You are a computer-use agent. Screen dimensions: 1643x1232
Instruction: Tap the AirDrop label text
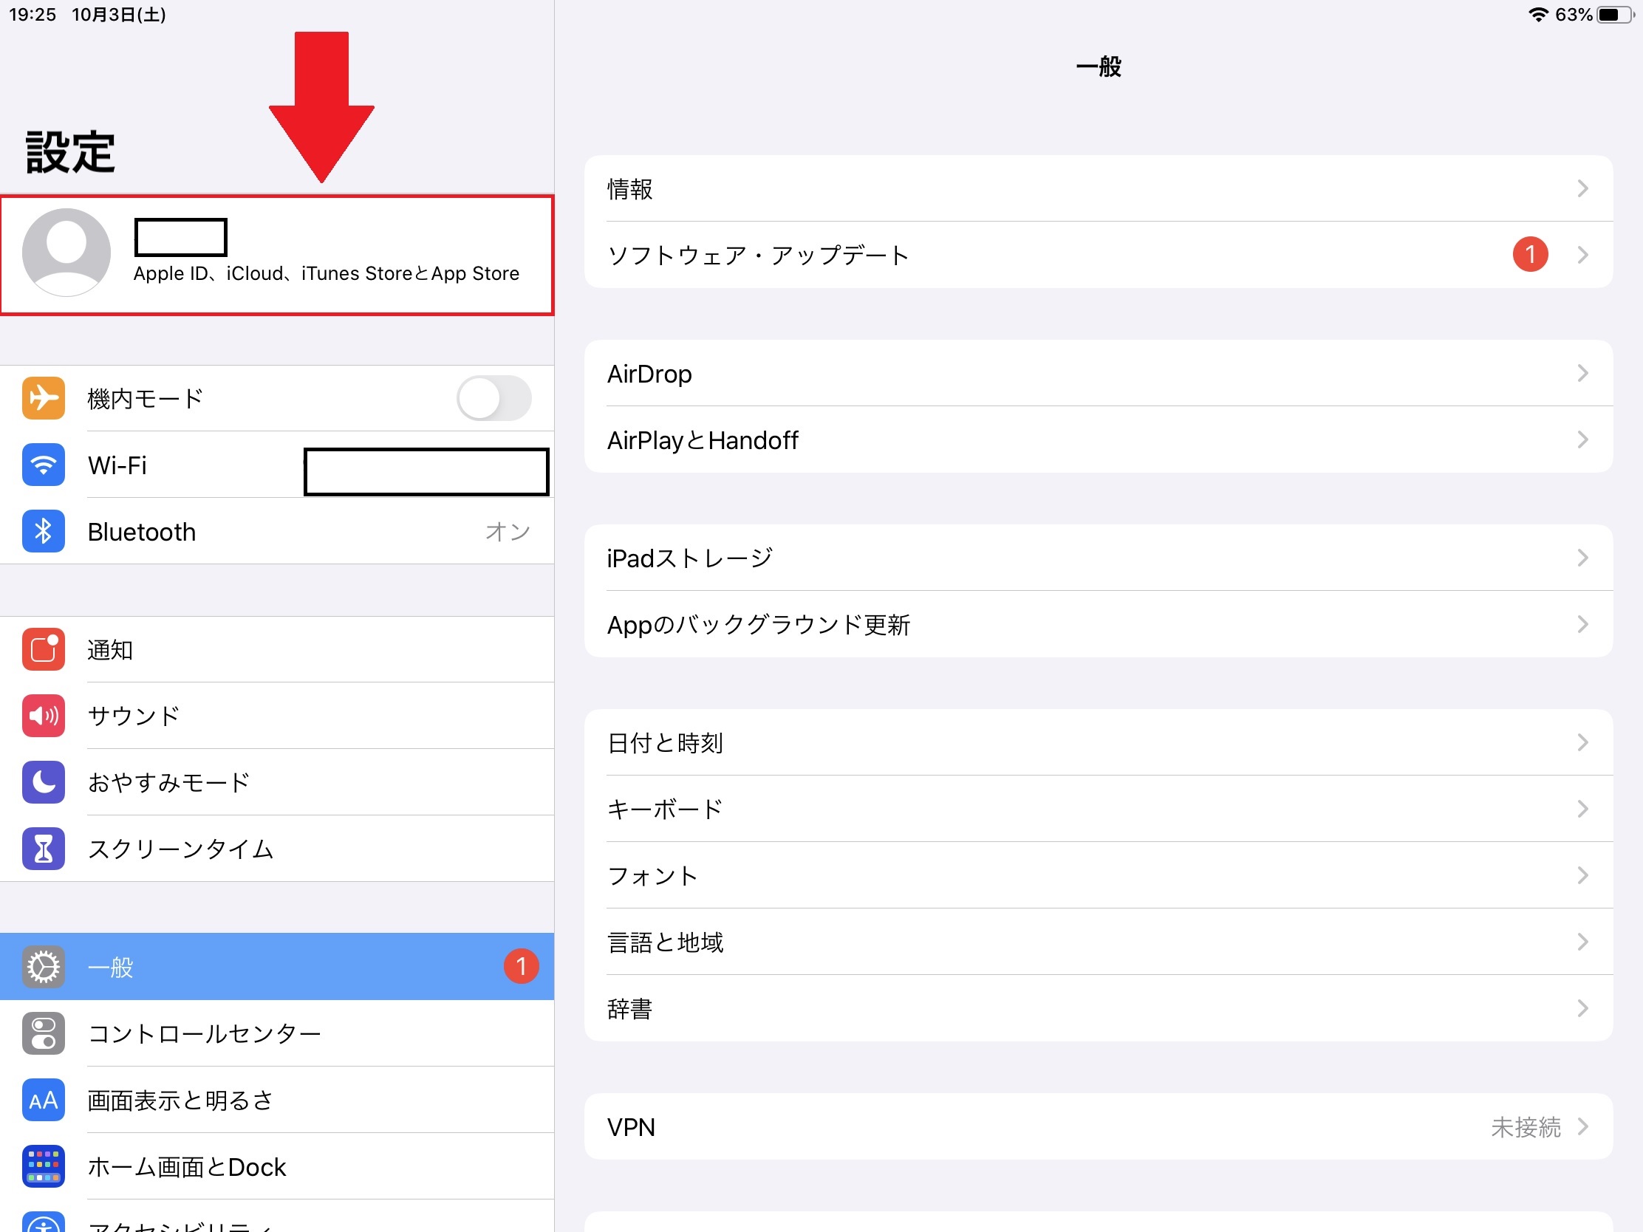click(649, 374)
